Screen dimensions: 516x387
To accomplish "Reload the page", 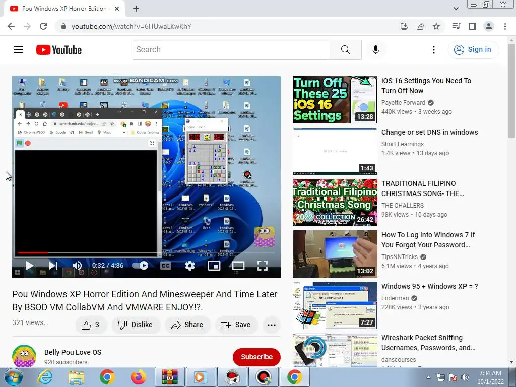I will [x=43, y=26].
